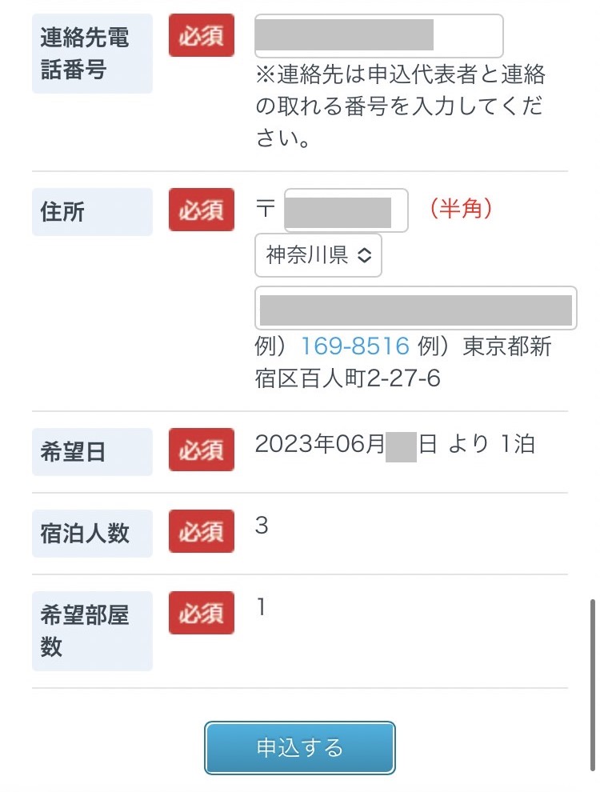Screen dimensions: 600x792
Task: Click the 必須 badge next to 希望日
Action: 201,450
